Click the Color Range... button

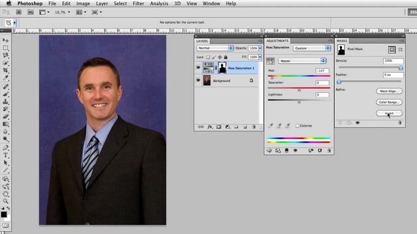point(389,102)
